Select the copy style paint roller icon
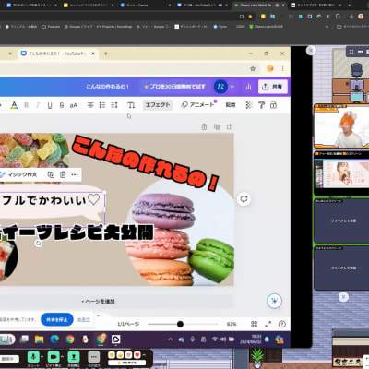Image resolution: width=369 pixels, height=369 pixels. [261, 105]
